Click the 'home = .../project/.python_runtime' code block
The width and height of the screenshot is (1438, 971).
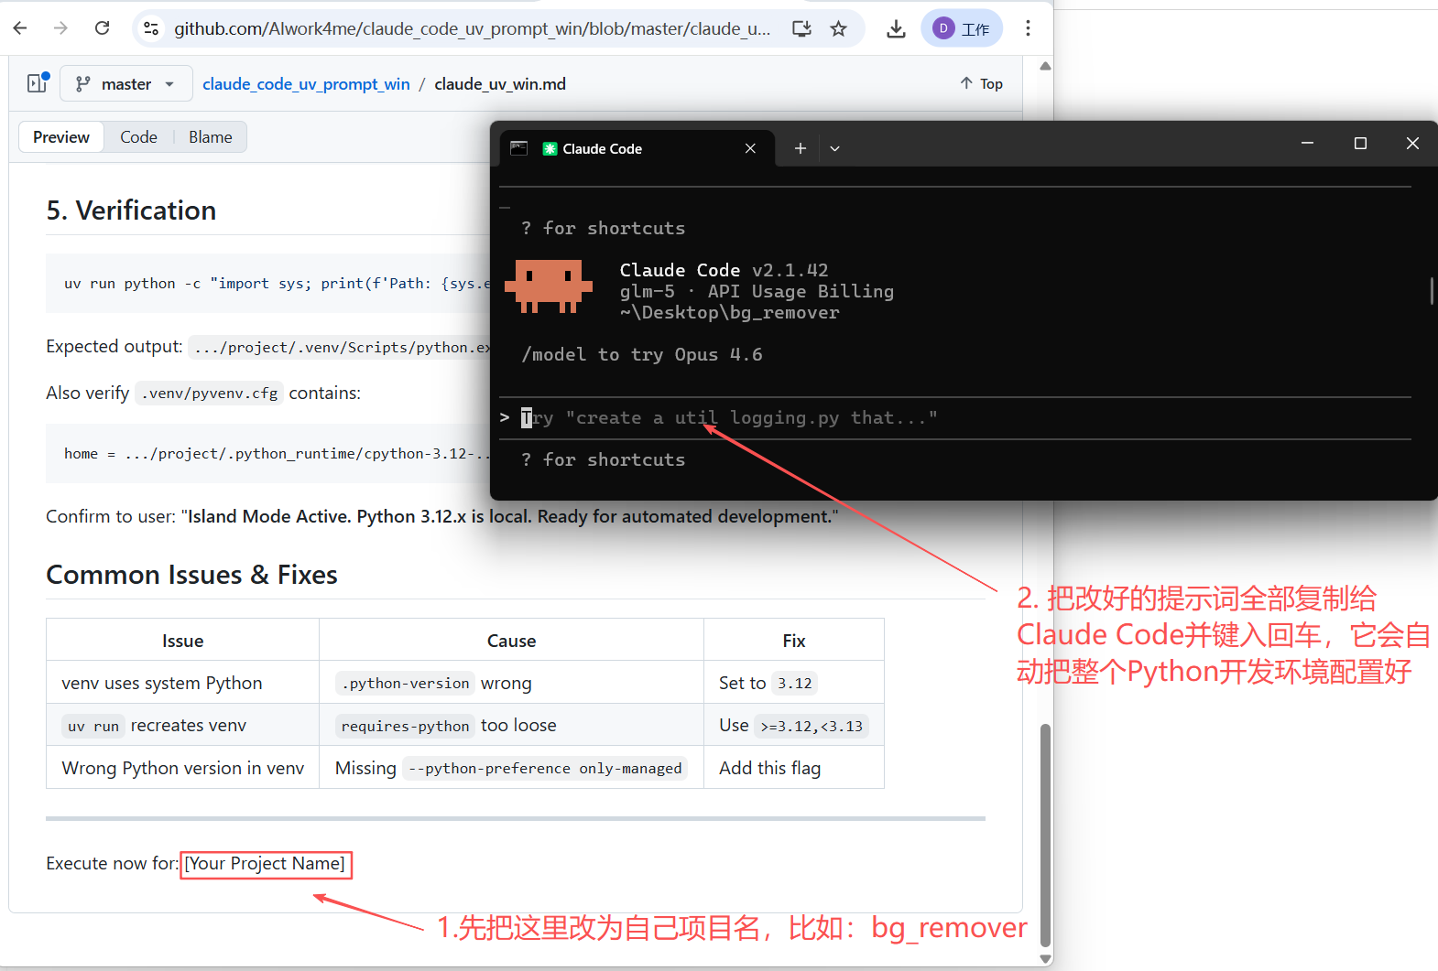coord(268,454)
